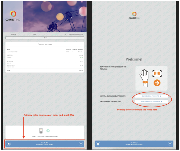Click the home icon on the welcome screen
The height and width of the screenshot is (151, 180).
click(x=98, y=144)
